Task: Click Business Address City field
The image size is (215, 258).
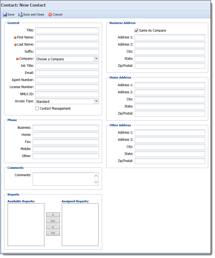Action: tap(170, 52)
